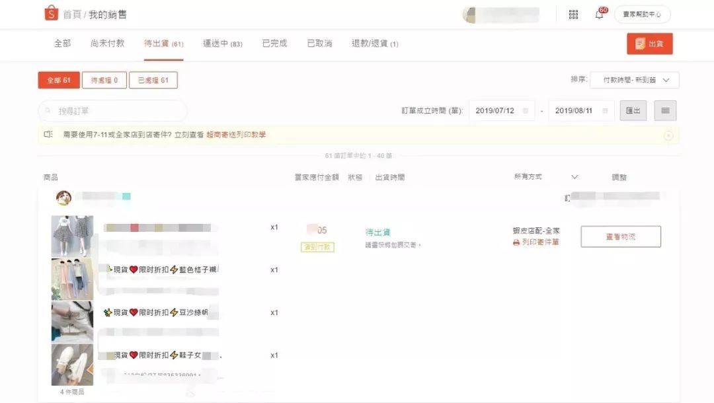Click the printer icon beside 列印寄件單
The image size is (714, 403).
[x=516, y=242]
